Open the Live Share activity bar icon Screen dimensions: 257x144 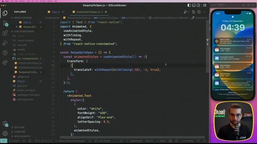[5, 62]
